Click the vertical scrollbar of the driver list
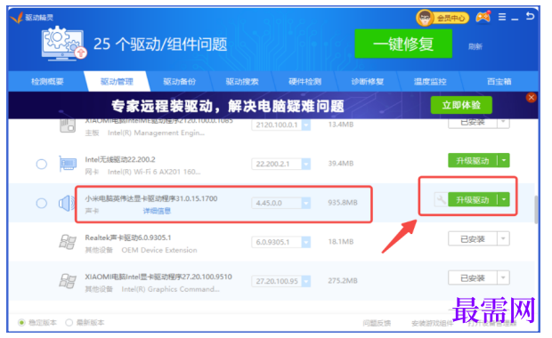The height and width of the screenshot is (338, 552). [535, 210]
